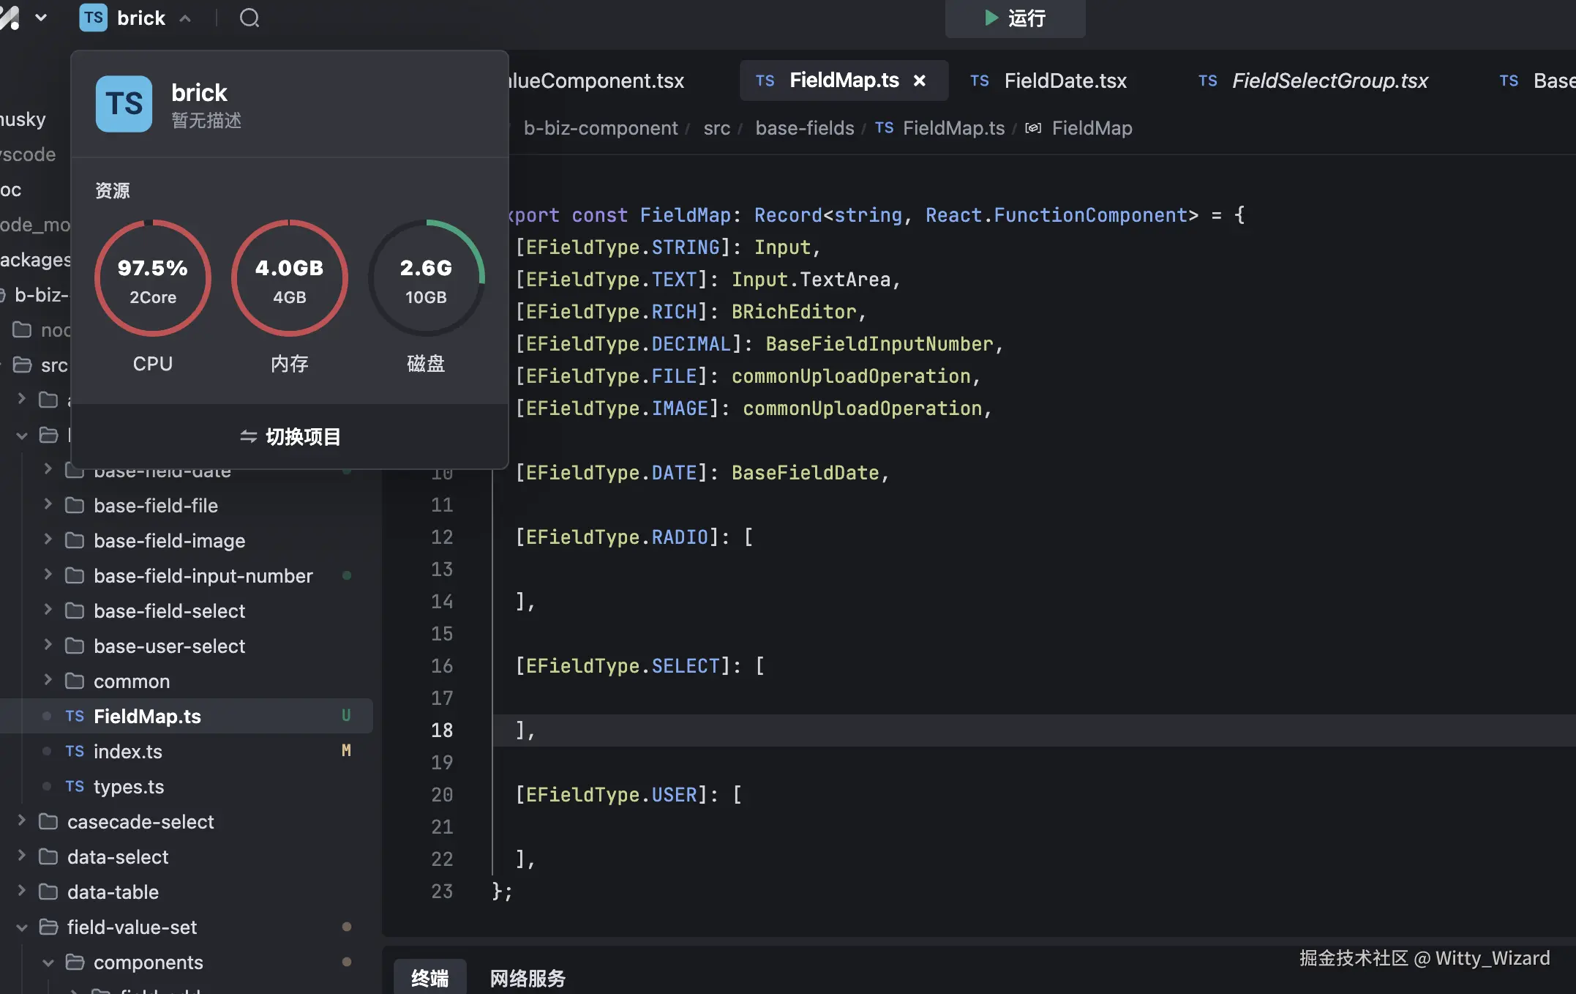Collapse the brick project popup chevron
This screenshot has width=1576, height=994.
(x=186, y=19)
